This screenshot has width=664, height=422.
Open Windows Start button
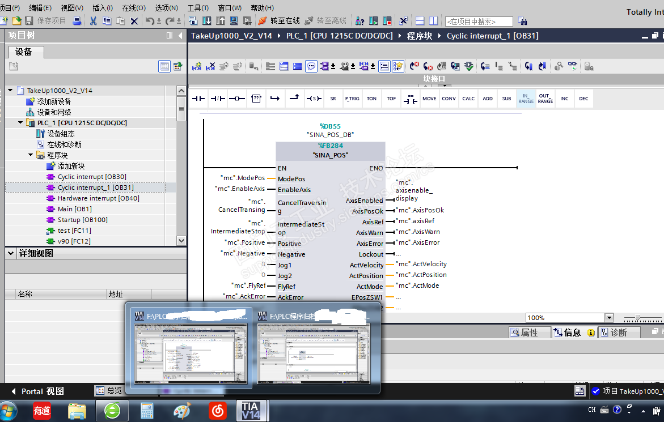coord(9,411)
